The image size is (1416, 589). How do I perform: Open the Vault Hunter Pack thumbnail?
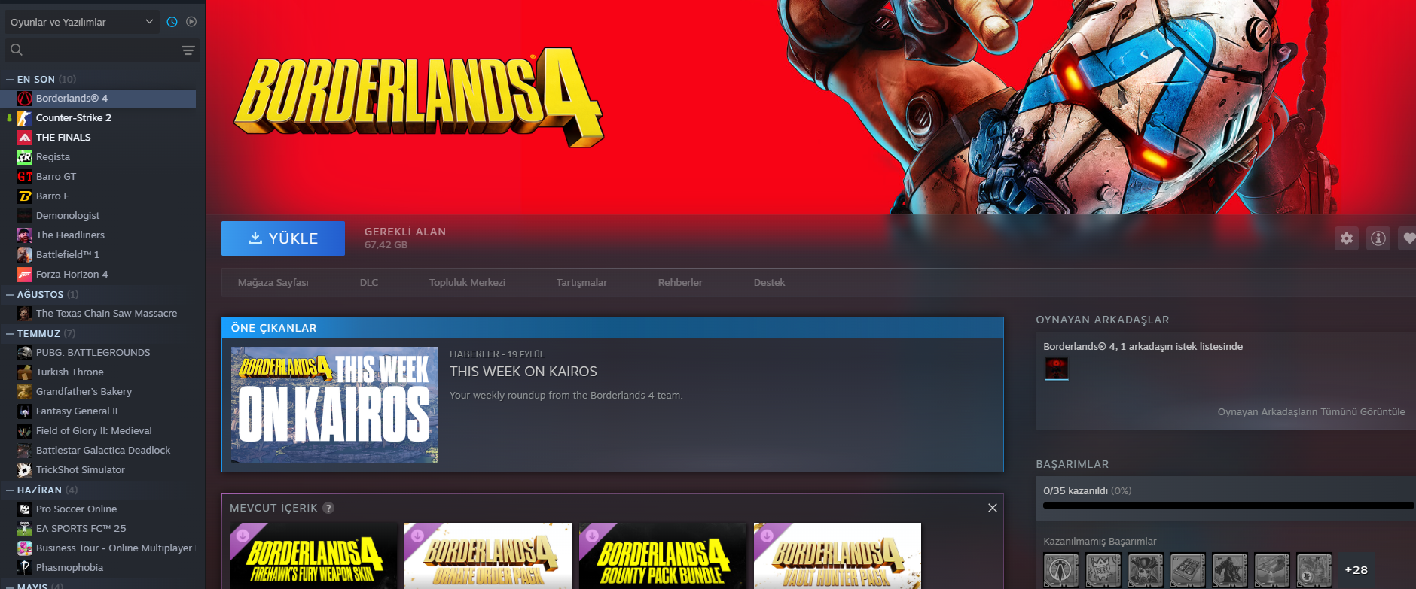point(838,556)
